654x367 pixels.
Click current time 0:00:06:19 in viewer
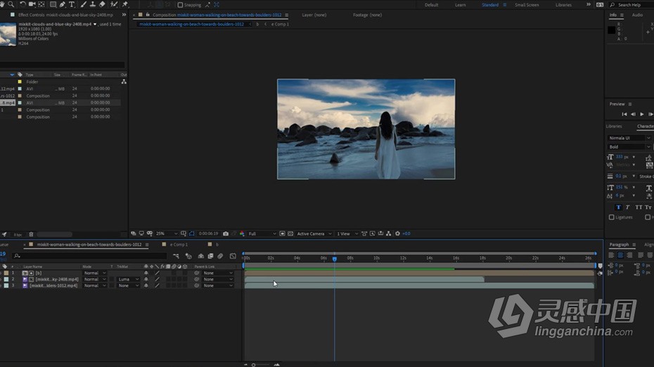coord(208,233)
